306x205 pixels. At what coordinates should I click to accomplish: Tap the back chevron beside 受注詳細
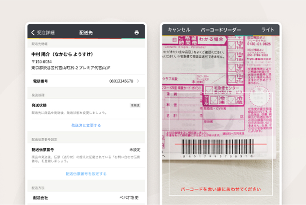click(33, 32)
